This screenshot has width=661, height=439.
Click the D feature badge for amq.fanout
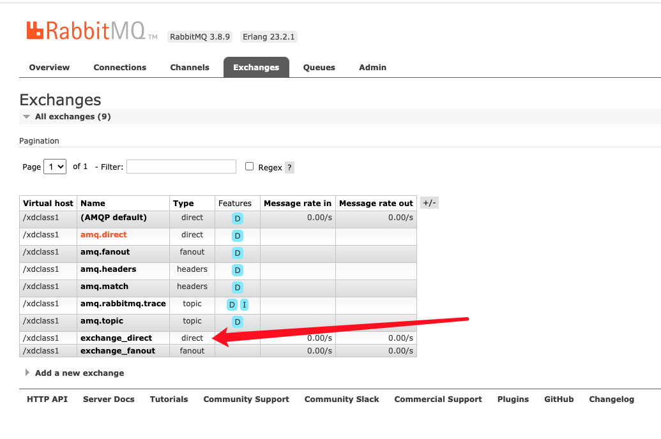coord(238,253)
